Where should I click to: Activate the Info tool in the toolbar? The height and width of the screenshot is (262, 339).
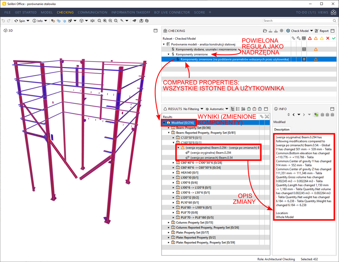[x=38, y=21]
